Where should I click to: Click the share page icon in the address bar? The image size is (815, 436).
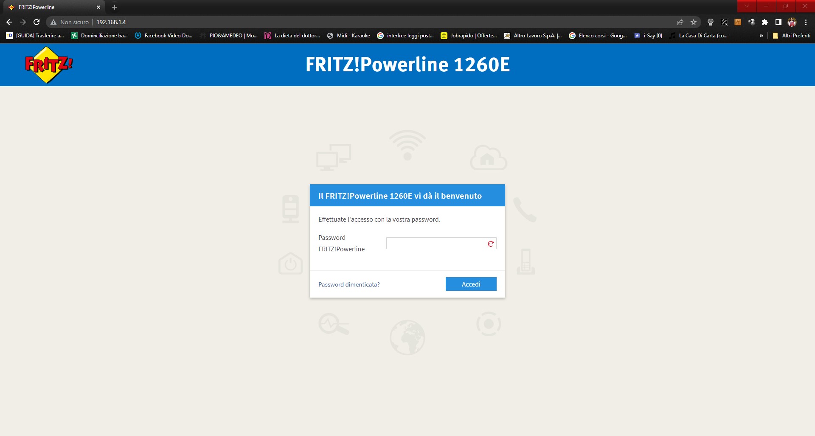tap(680, 22)
